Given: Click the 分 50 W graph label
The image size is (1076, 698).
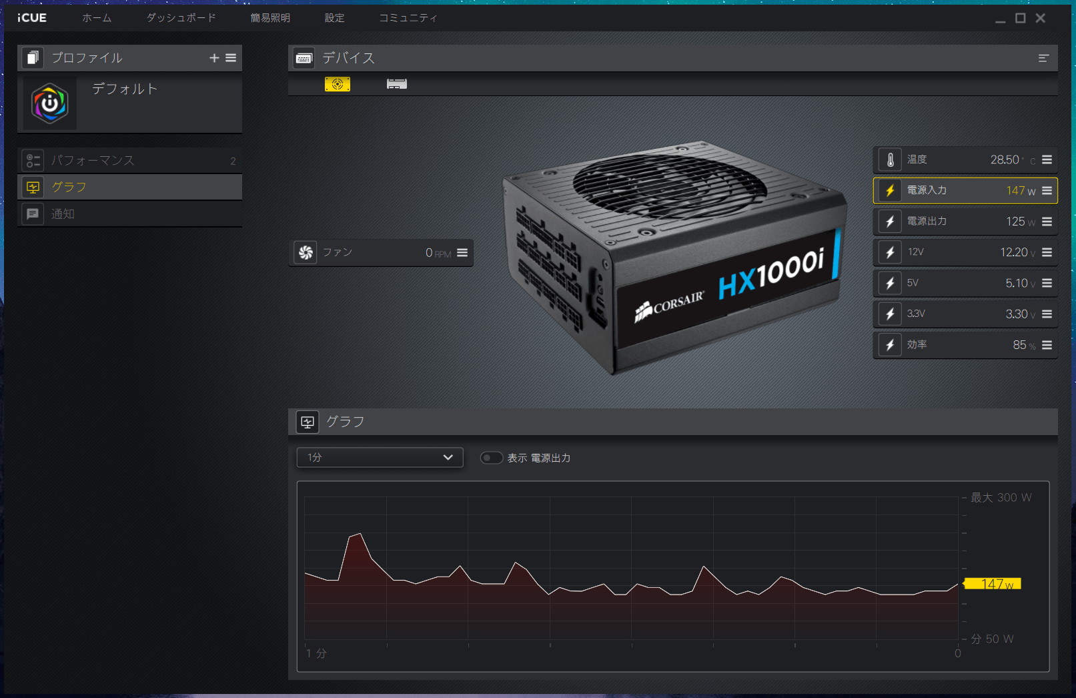Looking at the screenshot, I should 992,639.
